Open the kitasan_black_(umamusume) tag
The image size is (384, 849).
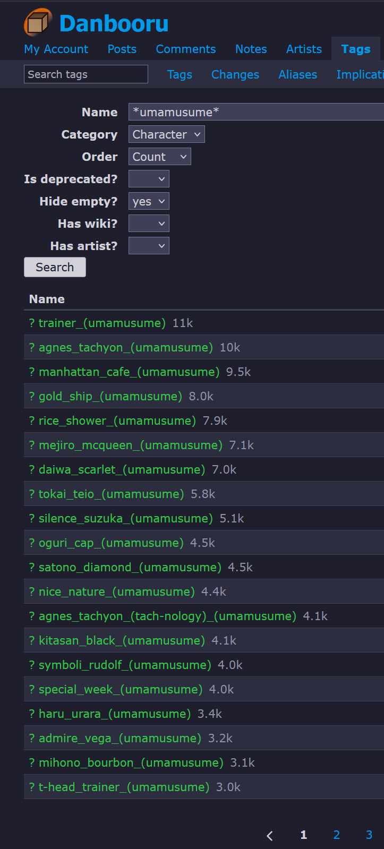[122, 640]
